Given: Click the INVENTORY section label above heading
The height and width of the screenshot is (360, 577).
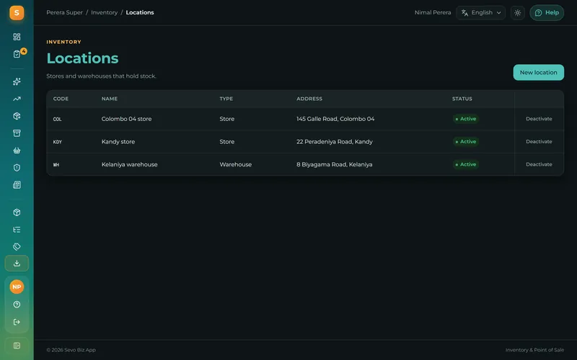Looking at the screenshot, I should click(63, 42).
